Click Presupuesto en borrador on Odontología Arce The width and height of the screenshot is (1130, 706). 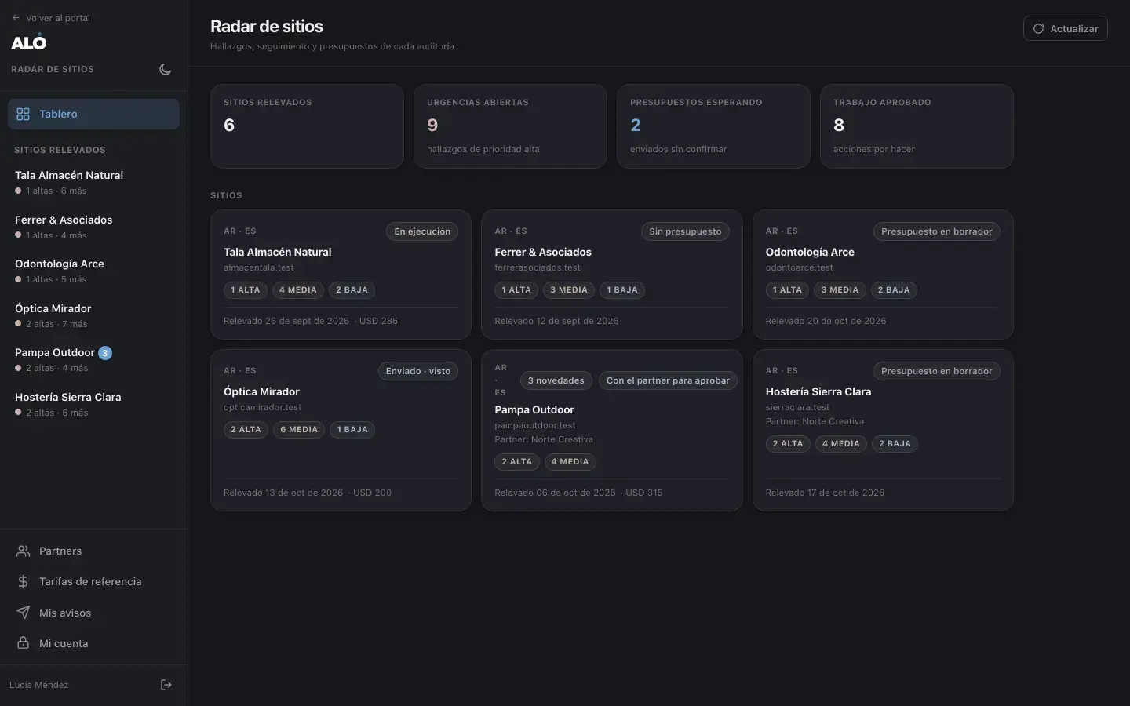point(937,231)
